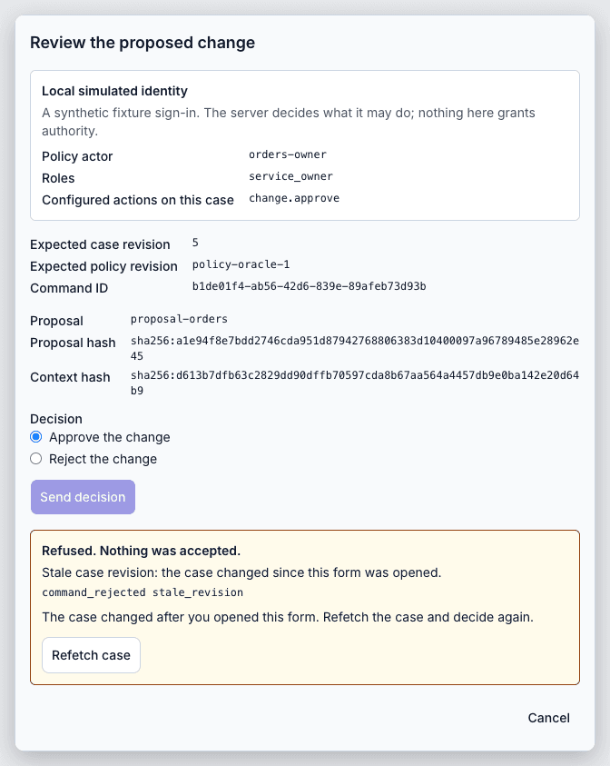610x766 pixels.
Task: Select the Approve the change radio button
Action: point(36,437)
